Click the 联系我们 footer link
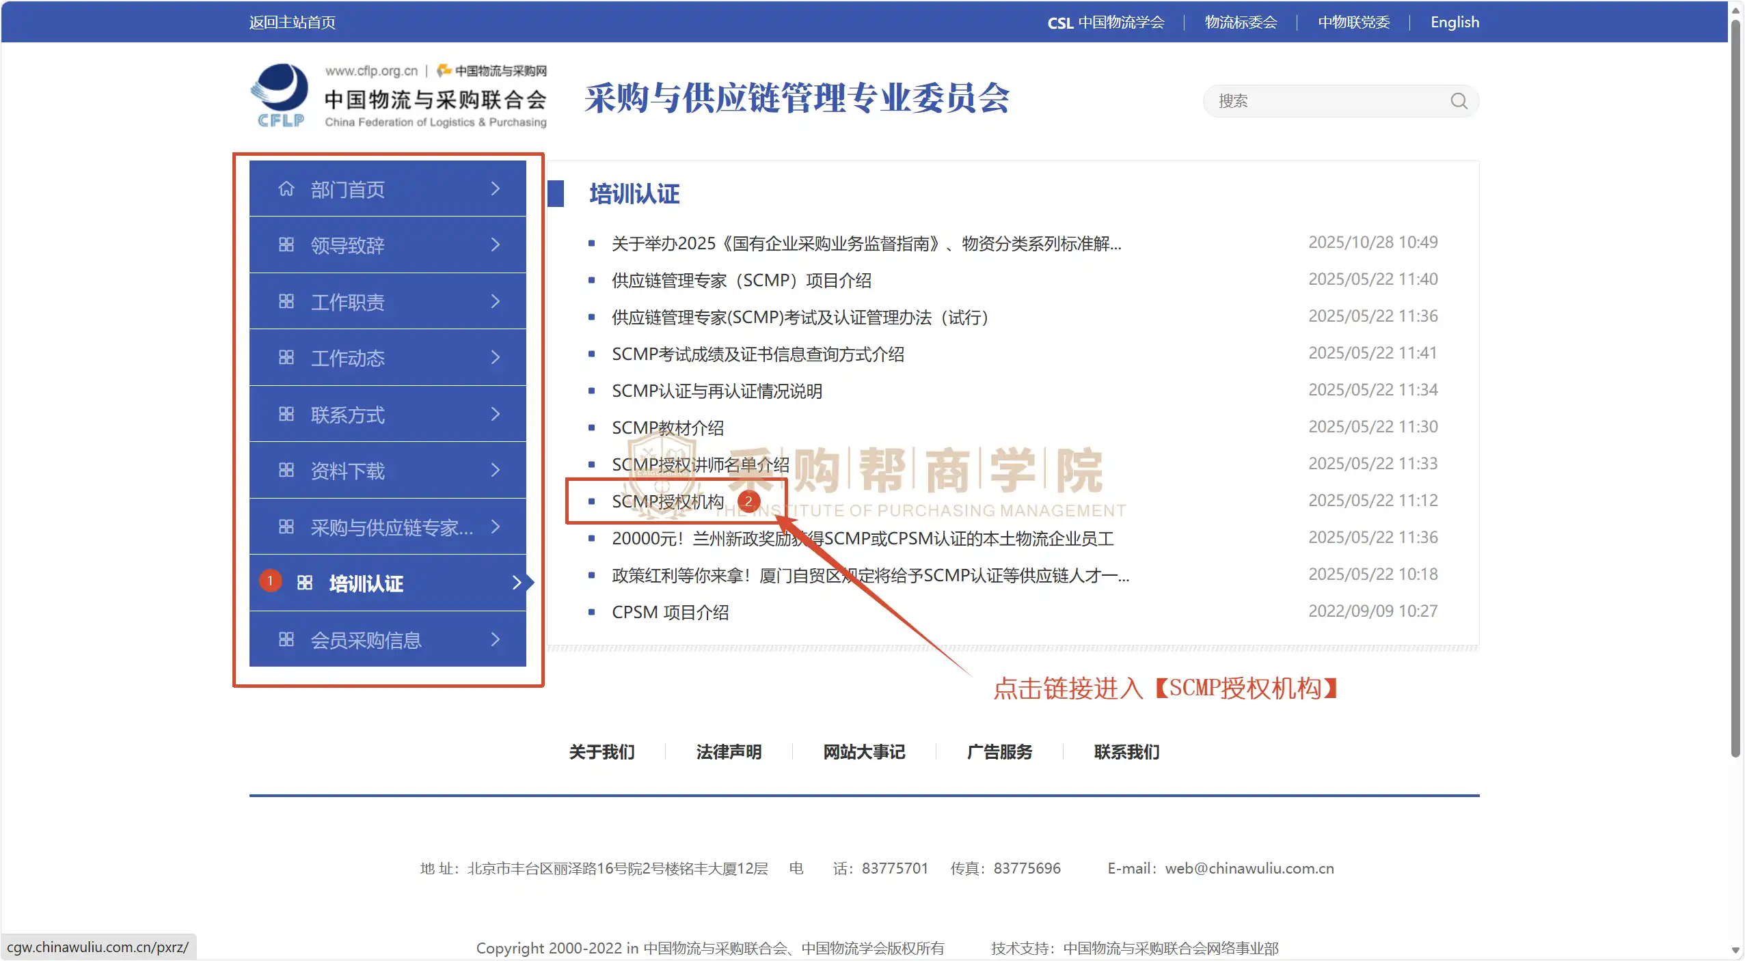This screenshot has height=961, width=1745. [1127, 752]
